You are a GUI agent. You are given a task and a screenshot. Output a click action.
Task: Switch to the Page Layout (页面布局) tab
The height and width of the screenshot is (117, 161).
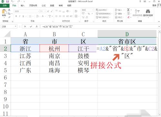tap(33, 5)
